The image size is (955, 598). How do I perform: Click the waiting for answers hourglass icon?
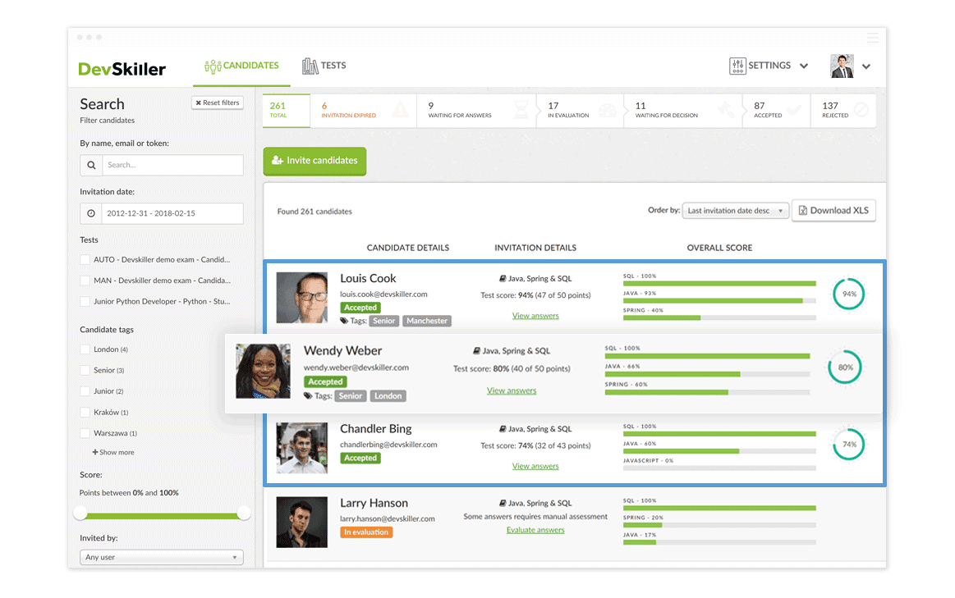[x=521, y=110]
